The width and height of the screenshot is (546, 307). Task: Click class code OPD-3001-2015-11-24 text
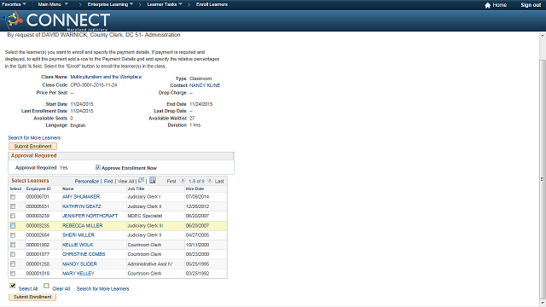tap(94, 85)
